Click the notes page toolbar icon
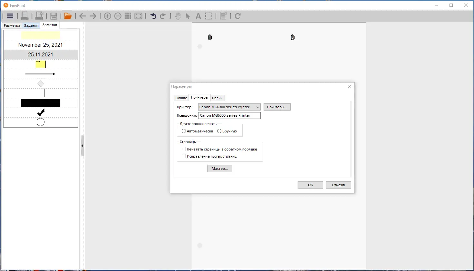Screen dimensions: 474x271 [x=223, y=16]
